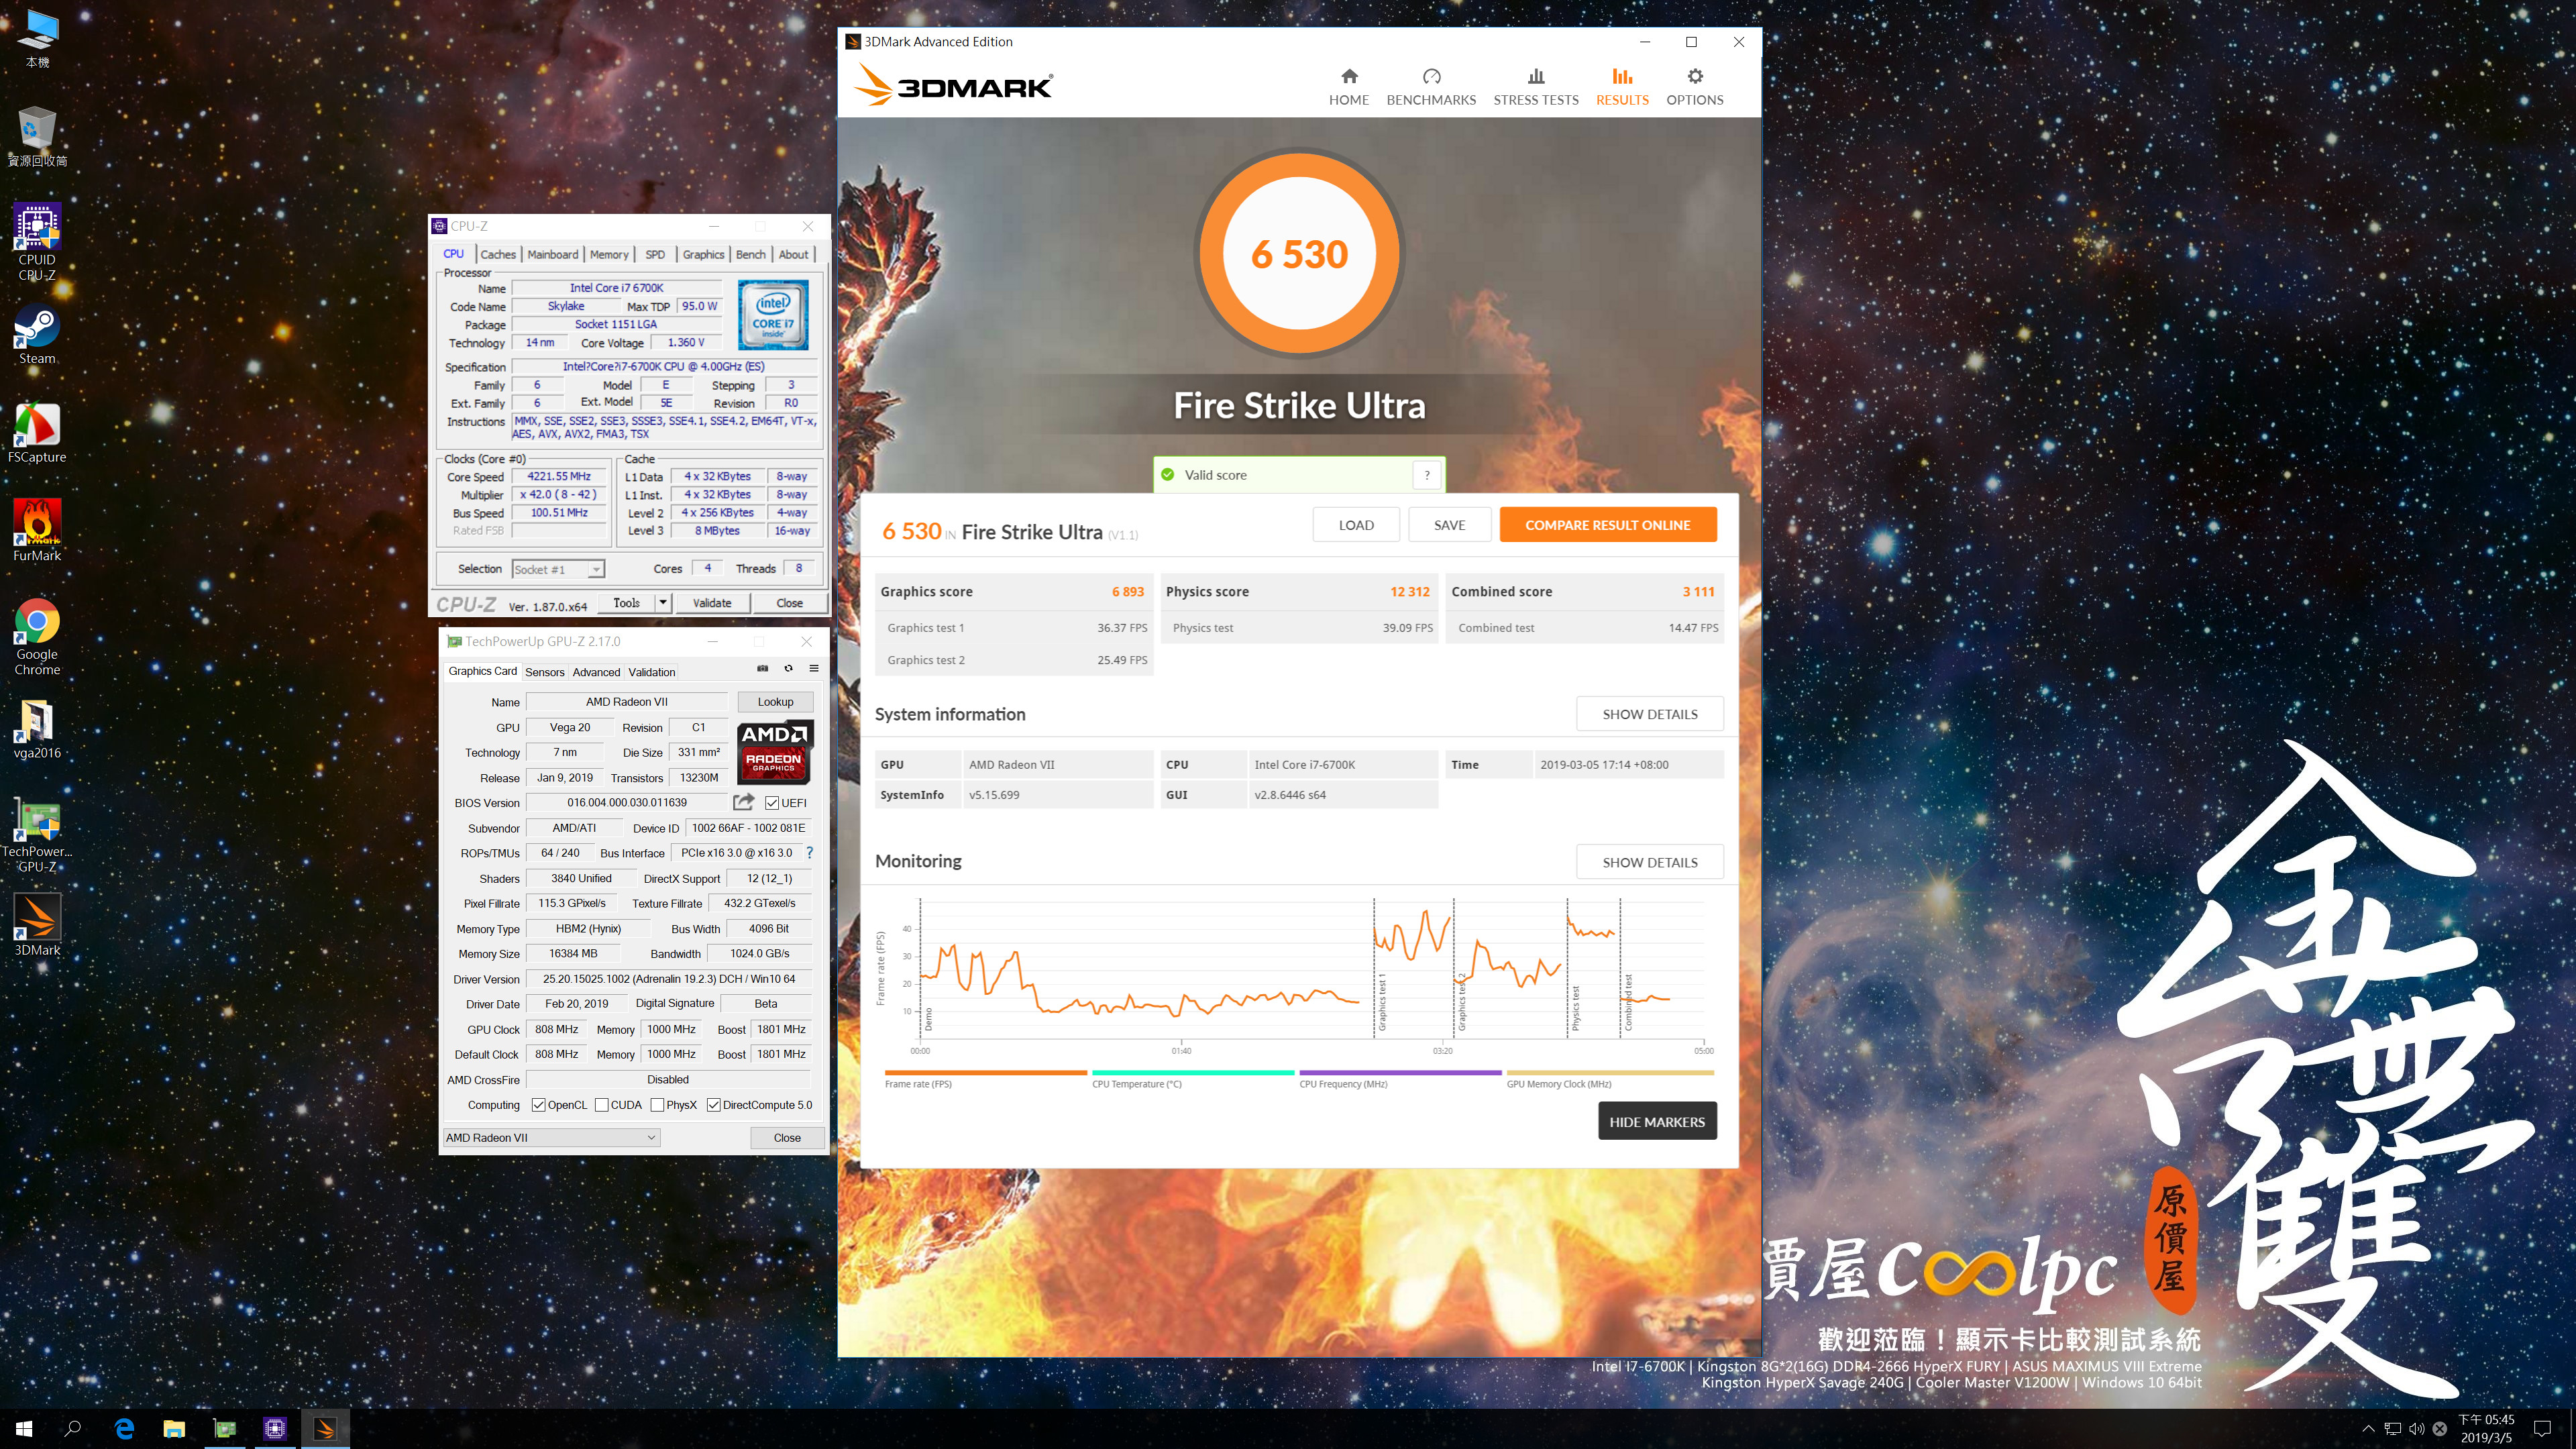Click the Lookup button in GPU-Z

[775, 702]
